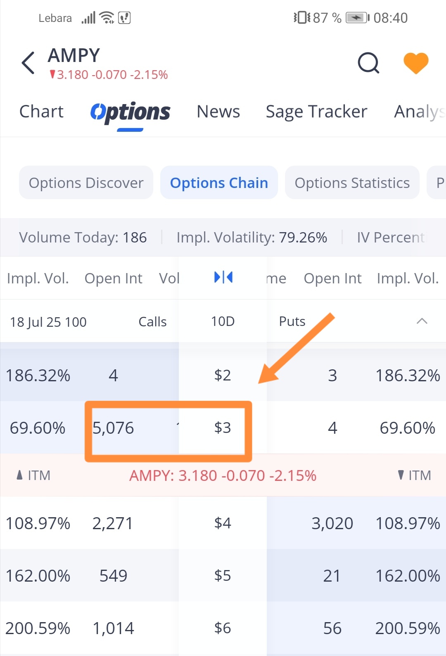Tap the $4 strike price
Screen dimensions: 446x656
(223, 523)
